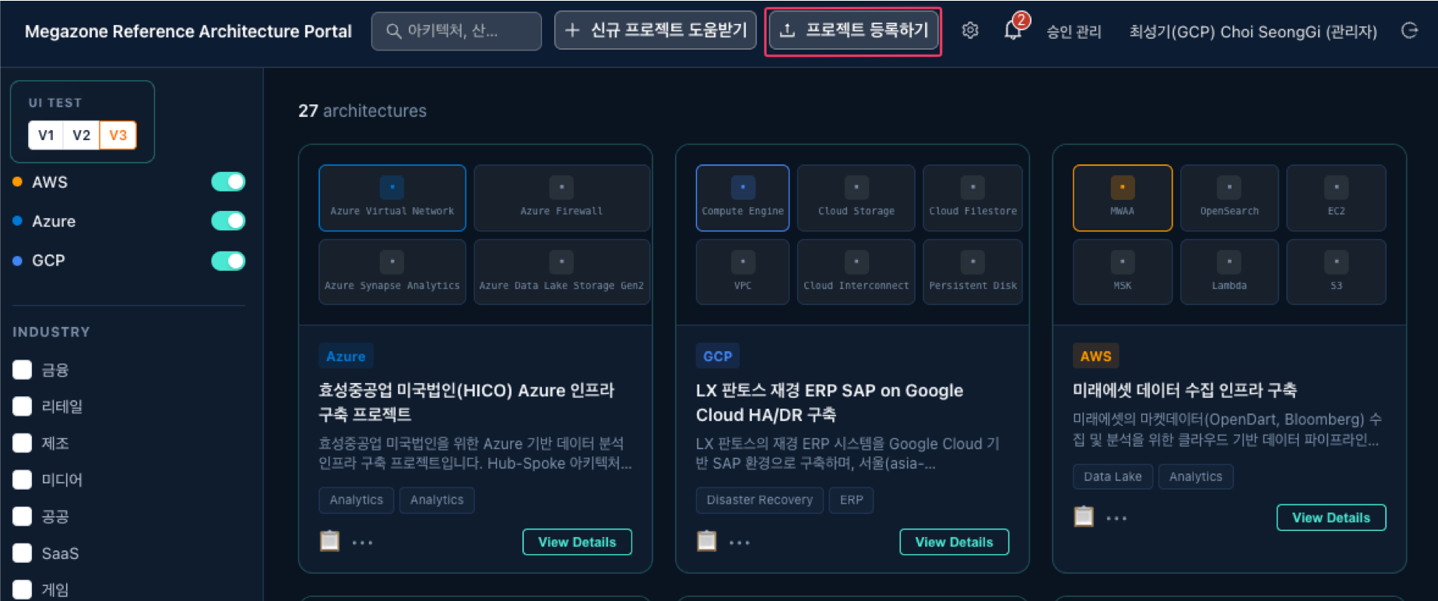Click the GCP provider badge on card
Screen dimensions: 1438x601
(x=717, y=356)
